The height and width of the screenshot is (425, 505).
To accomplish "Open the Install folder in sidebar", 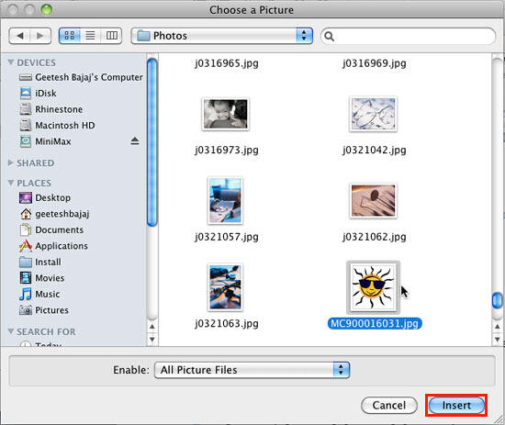I will coord(40,263).
